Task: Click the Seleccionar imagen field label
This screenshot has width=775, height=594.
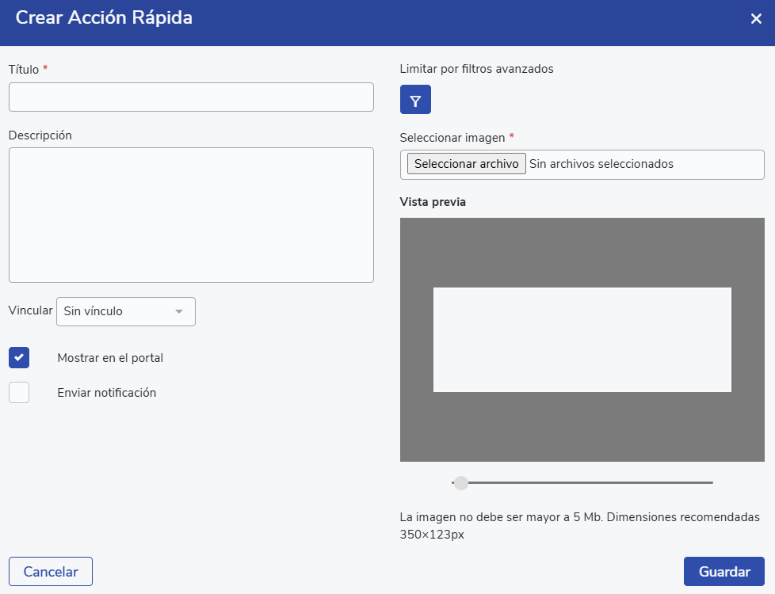Action: pyautogui.click(x=452, y=138)
